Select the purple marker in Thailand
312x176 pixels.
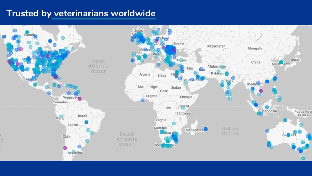[x=261, y=91]
